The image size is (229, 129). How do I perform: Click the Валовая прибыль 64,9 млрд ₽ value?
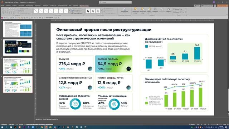pos(109,64)
